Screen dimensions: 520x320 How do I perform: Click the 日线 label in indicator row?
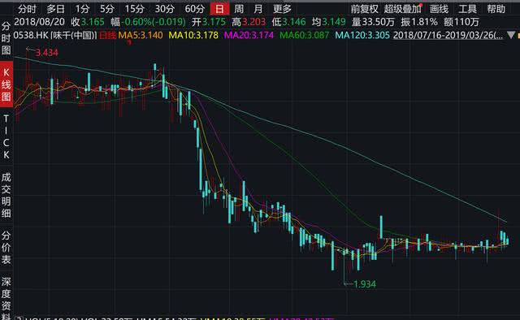(x=107, y=35)
